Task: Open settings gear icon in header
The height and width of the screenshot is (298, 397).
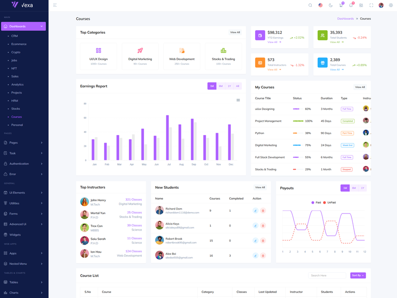Action: pos(391,5)
